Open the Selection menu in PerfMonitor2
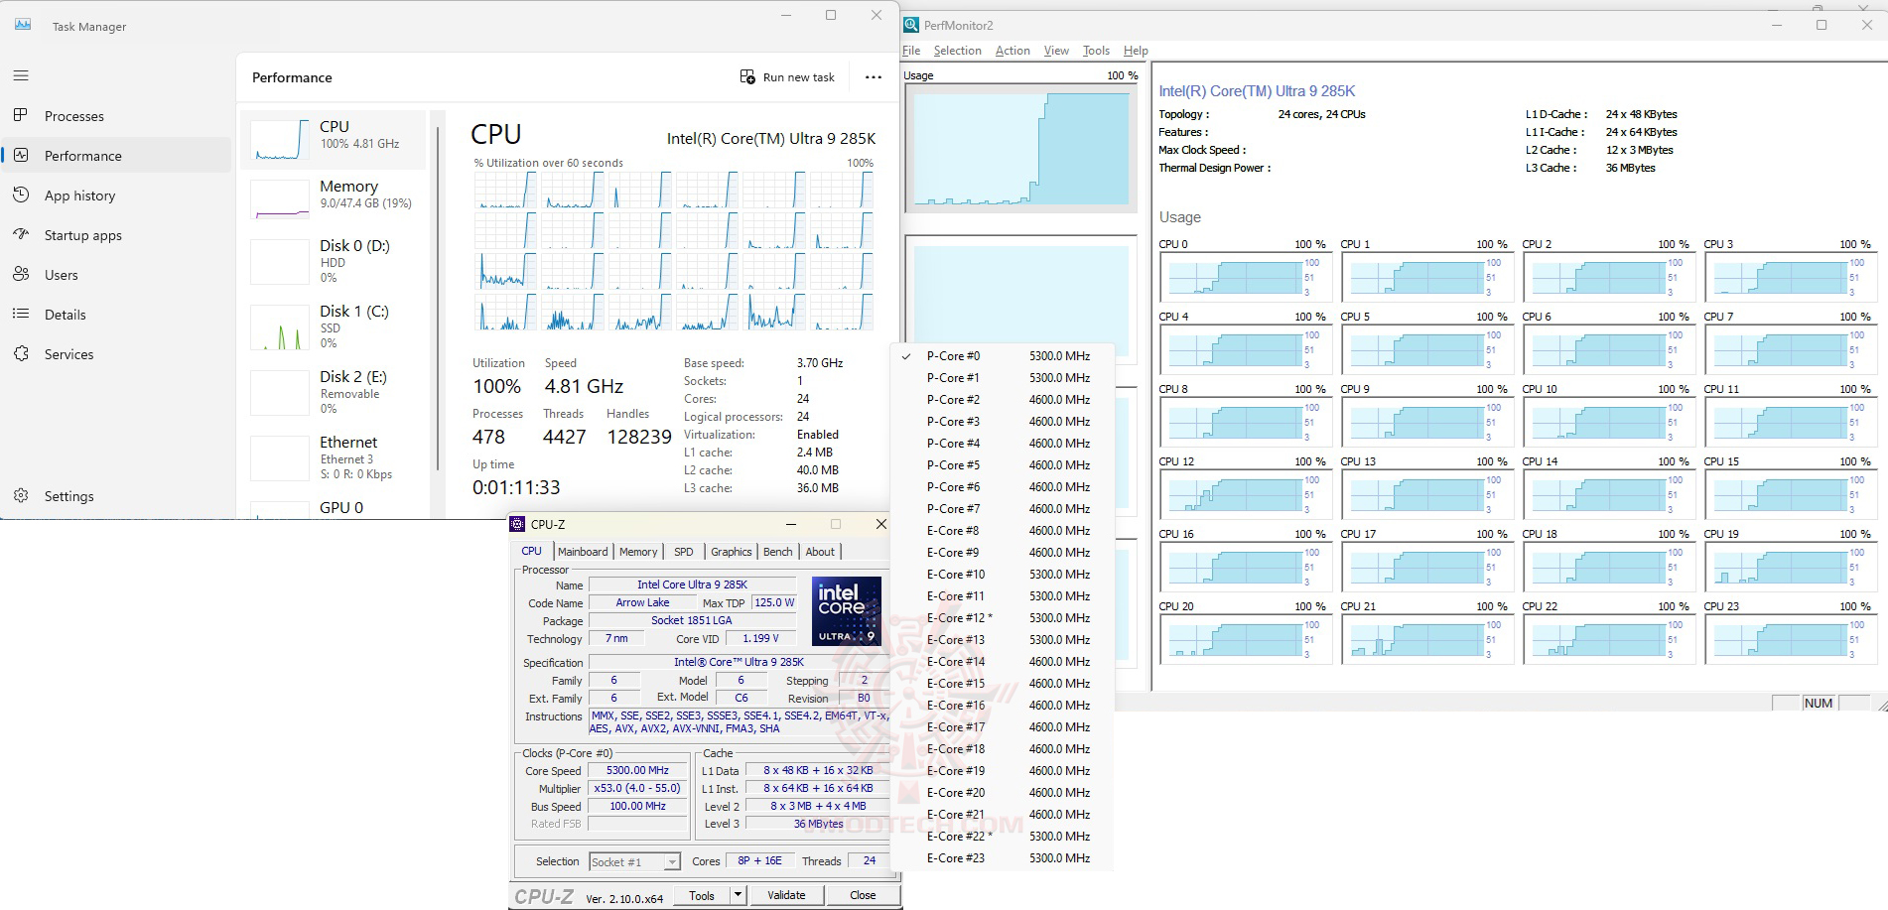Image resolution: width=1888 pixels, height=910 pixels. tap(957, 51)
